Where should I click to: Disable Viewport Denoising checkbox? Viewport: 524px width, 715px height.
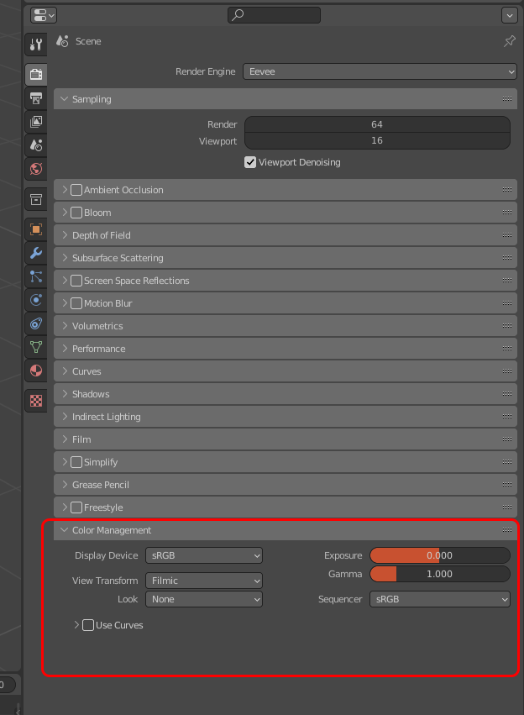point(250,162)
